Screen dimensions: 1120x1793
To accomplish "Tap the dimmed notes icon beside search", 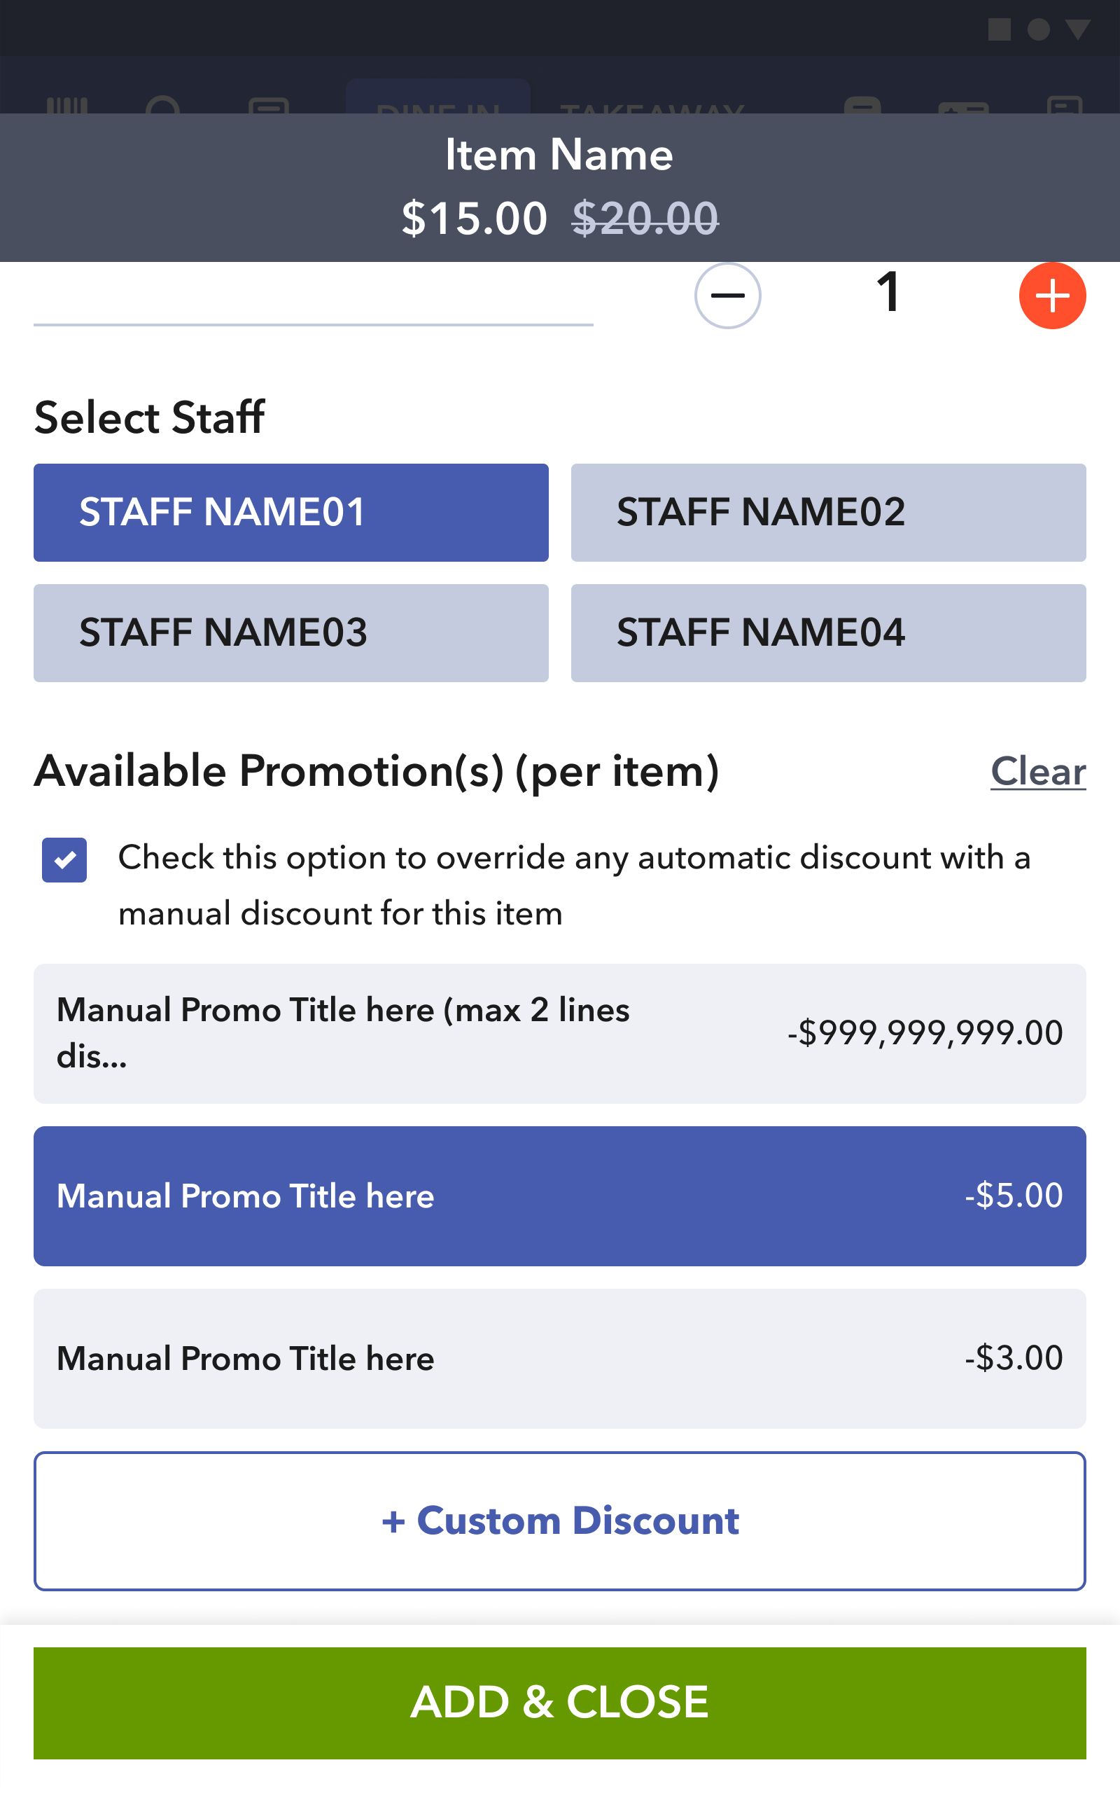I will point(269,106).
